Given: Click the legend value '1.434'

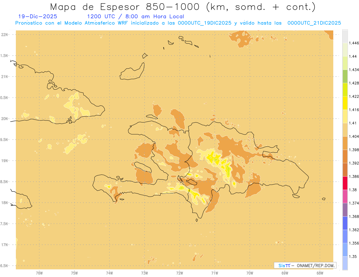Looking at the screenshot, I should click(354, 70).
